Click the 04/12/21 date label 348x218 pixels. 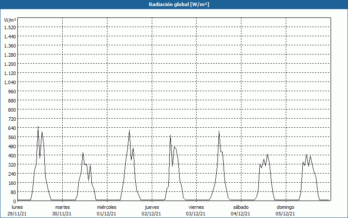point(241,214)
